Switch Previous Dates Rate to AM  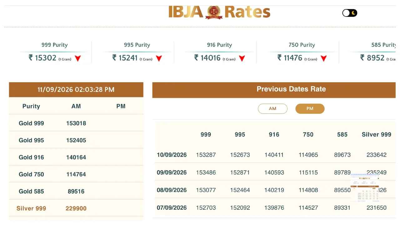coord(272,109)
